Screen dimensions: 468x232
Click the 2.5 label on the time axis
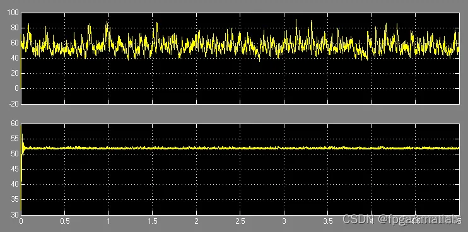(x=240, y=221)
